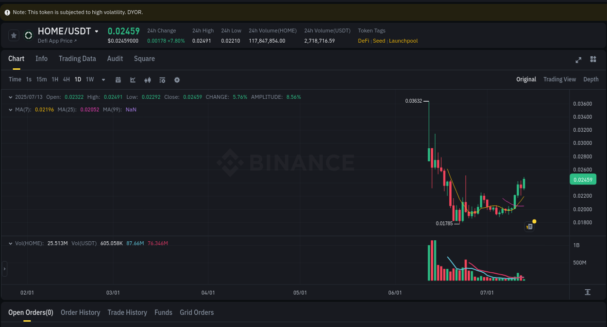Switch chart to Trading View mode
This screenshot has width=607, height=327.
559,79
